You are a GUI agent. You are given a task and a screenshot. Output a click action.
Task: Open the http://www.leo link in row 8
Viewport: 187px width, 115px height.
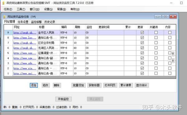coord(25,38)
